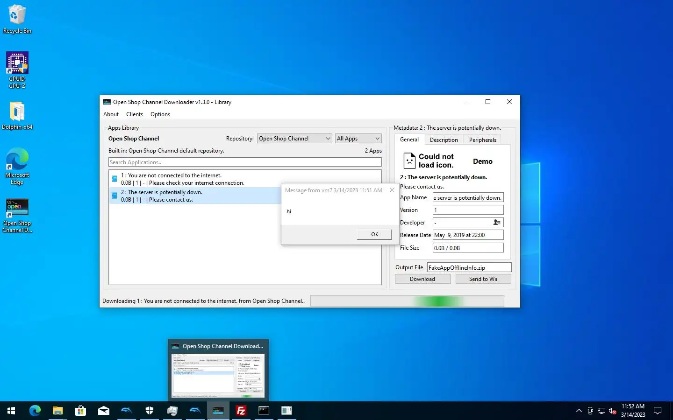Open the Windows Start menu
673x420 pixels.
pyautogui.click(x=11, y=411)
